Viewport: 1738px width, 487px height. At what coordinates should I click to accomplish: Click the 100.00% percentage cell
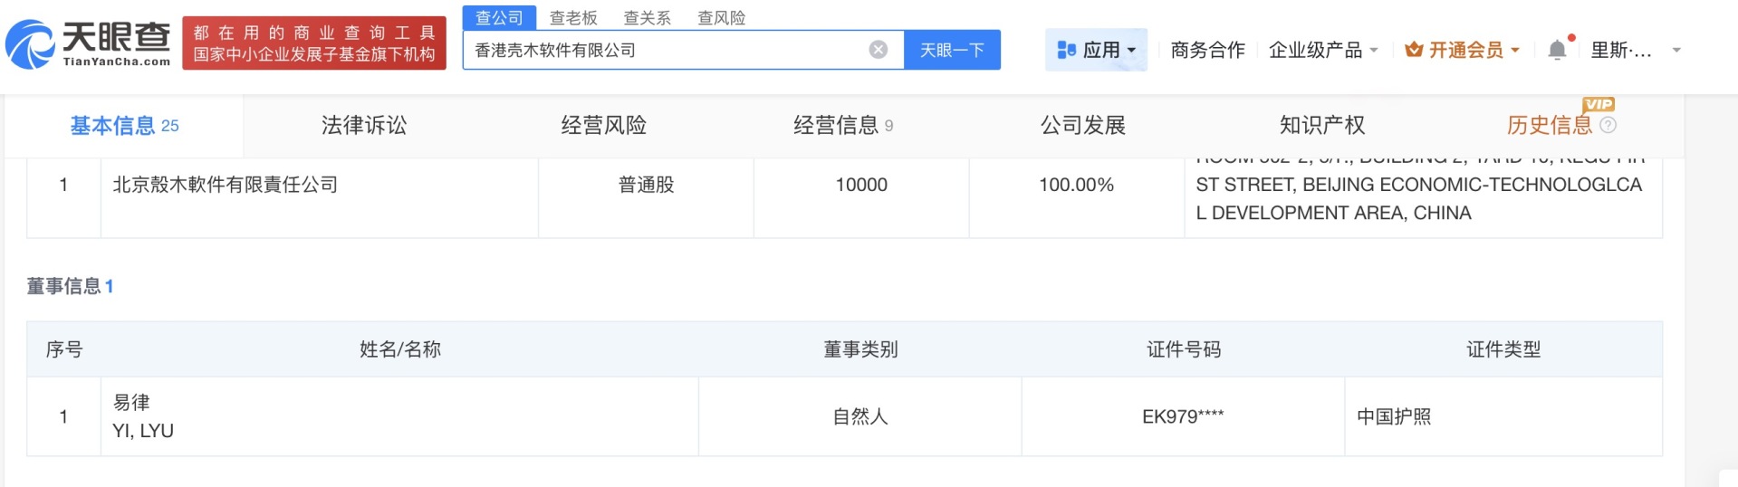point(1076,185)
